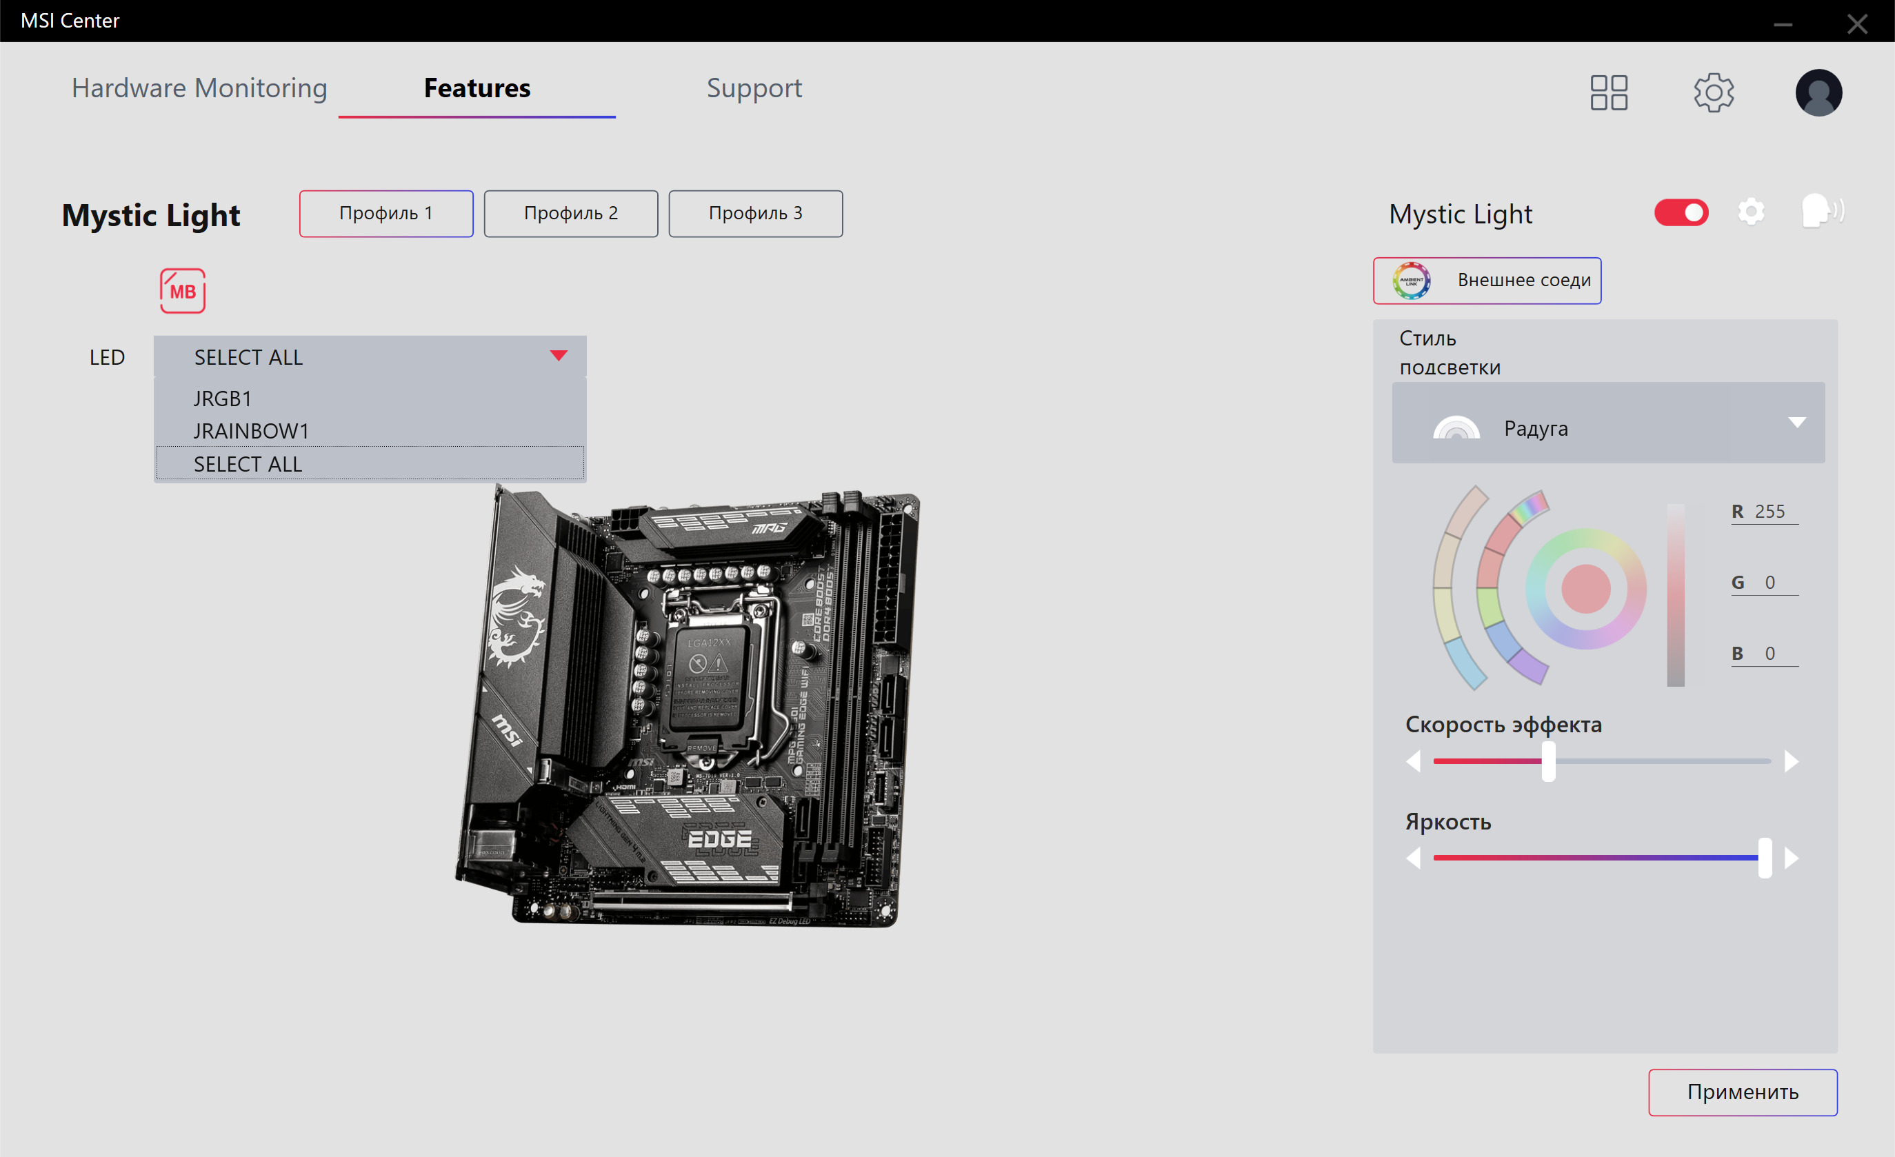1895x1157 pixels.
Task: Click the effect speed slider handle
Action: tap(1548, 761)
